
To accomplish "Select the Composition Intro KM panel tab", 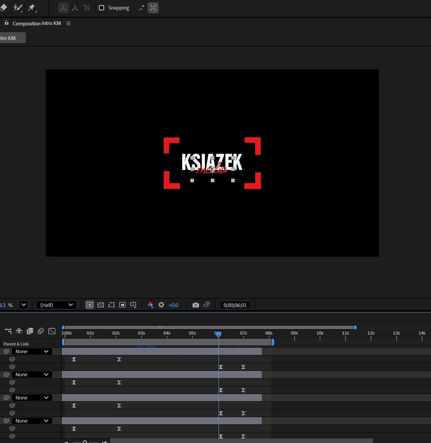I will tap(37, 24).
